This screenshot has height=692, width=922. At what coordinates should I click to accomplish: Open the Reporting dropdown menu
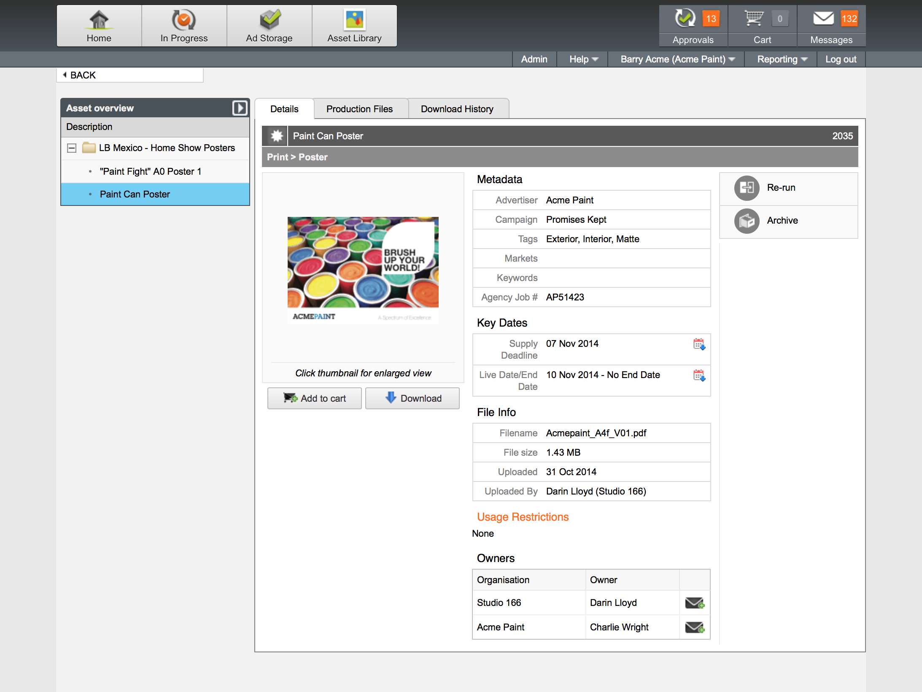point(782,59)
